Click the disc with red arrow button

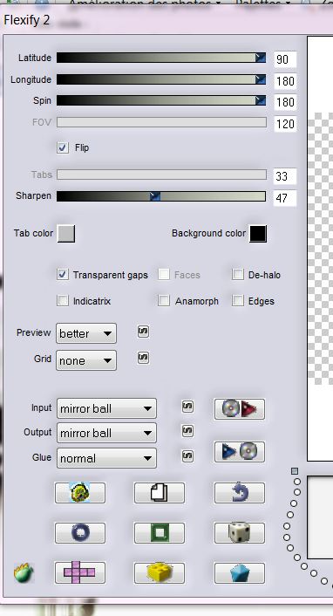pyautogui.click(x=240, y=409)
